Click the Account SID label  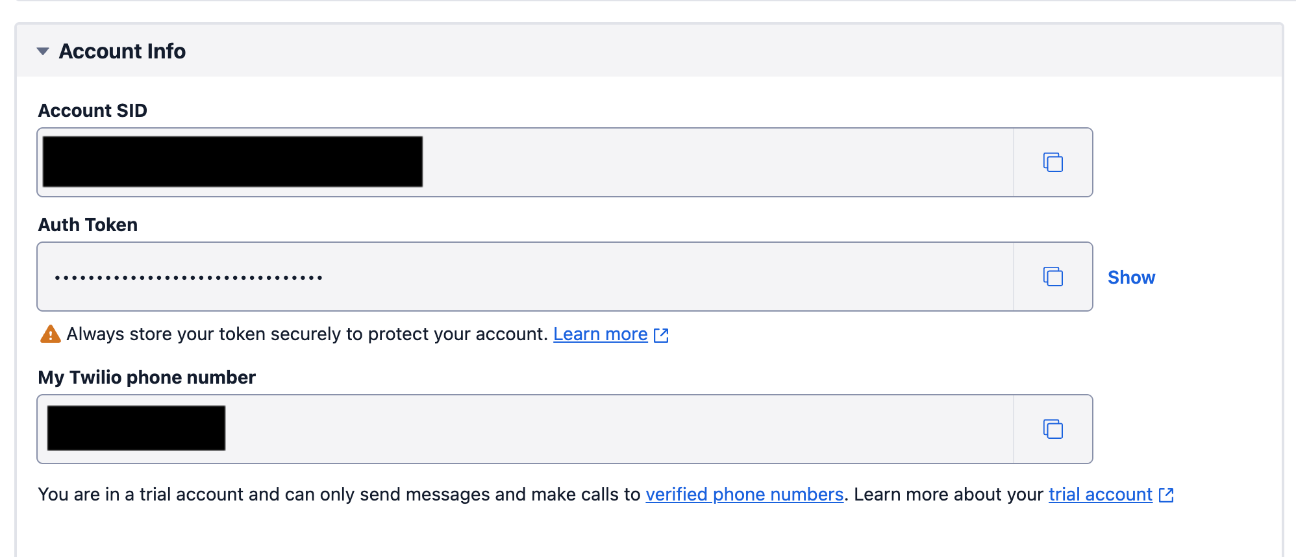(93, 111)
